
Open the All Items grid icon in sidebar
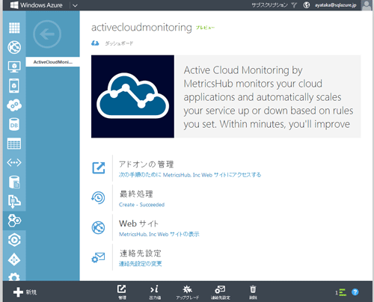tap(14, 28)
